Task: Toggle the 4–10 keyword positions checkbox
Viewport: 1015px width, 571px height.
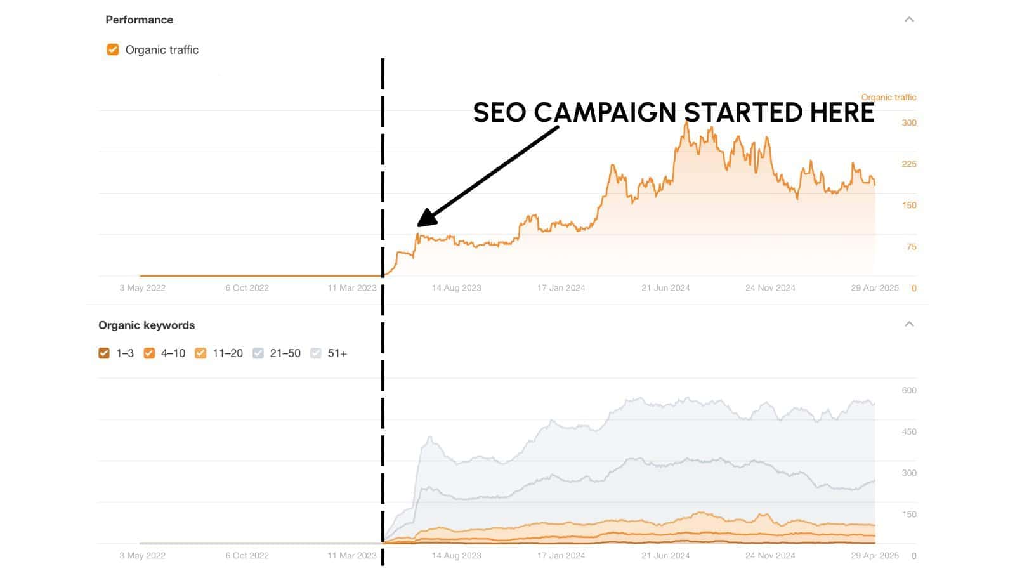Action: coord(149,353)
